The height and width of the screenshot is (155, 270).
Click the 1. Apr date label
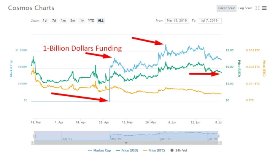tap(59, 122)
